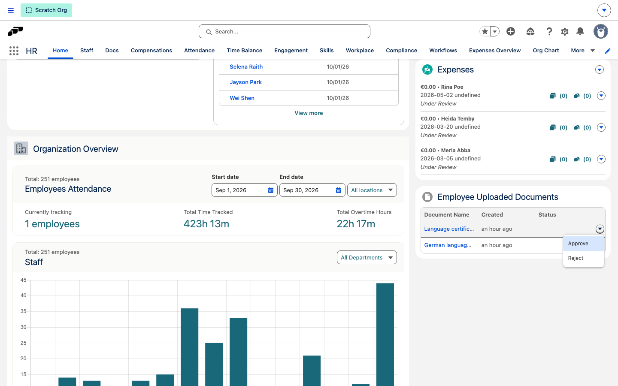This screenshot has width=618, height=386.
Task: Click Rina Poe expense attachments icon
Action: click(553, 96)
